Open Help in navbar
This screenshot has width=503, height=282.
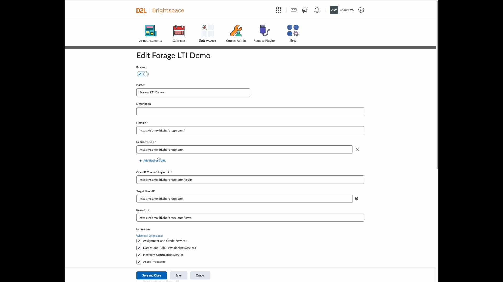click(293, 33)
